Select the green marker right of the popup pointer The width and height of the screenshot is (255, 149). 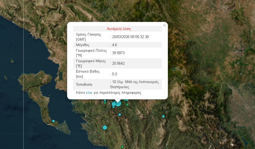click(x=127, y=105)
